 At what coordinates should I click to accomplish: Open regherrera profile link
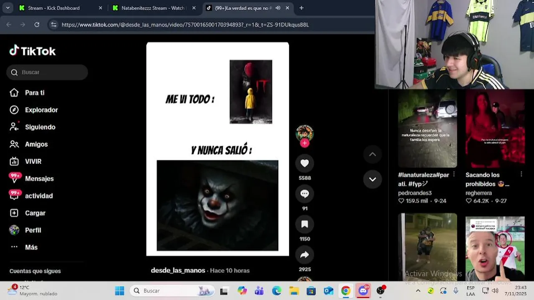pyautogui.click(x=479, y=193)
